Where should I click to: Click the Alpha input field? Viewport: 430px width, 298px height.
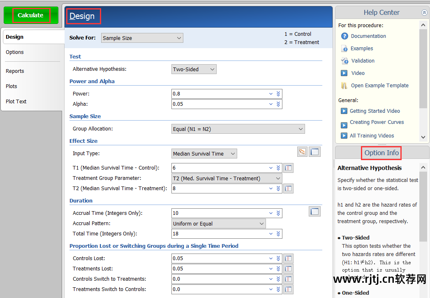click(x=219, y=104)
